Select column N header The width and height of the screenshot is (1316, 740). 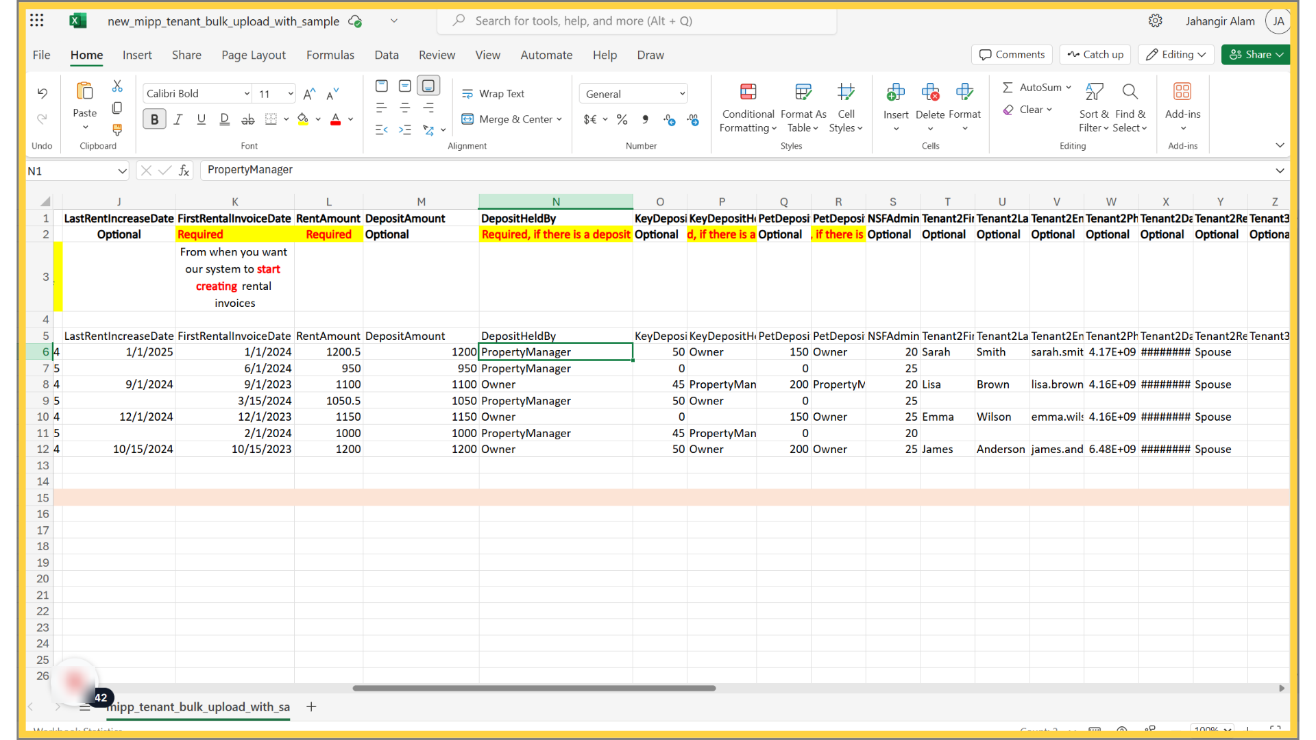click(556, 201)
